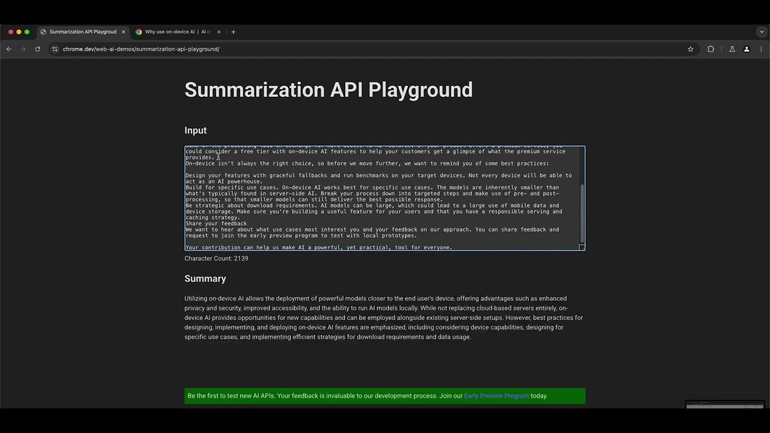
Task: Open Chrome Labs flask icon
Action: pos(732,49)
